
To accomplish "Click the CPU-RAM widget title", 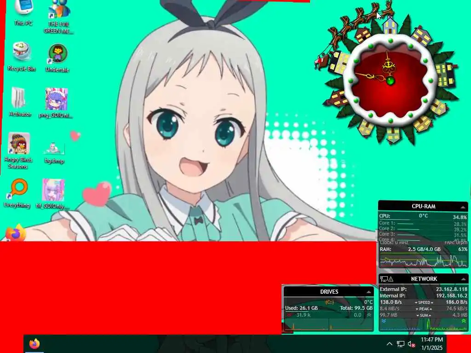I will tap(424, 206).
